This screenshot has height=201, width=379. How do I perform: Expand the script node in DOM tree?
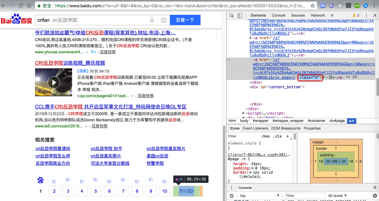pyautogui.click(x=243, y=113)
